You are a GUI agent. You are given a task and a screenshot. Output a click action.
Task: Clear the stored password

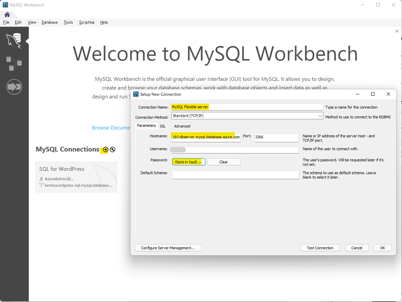(x=224, y=162)
